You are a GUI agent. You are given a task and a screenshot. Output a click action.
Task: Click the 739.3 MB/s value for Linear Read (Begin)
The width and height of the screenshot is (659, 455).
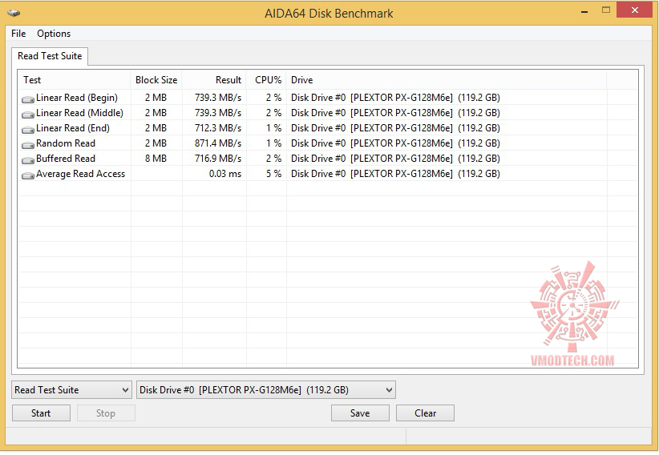218,98
